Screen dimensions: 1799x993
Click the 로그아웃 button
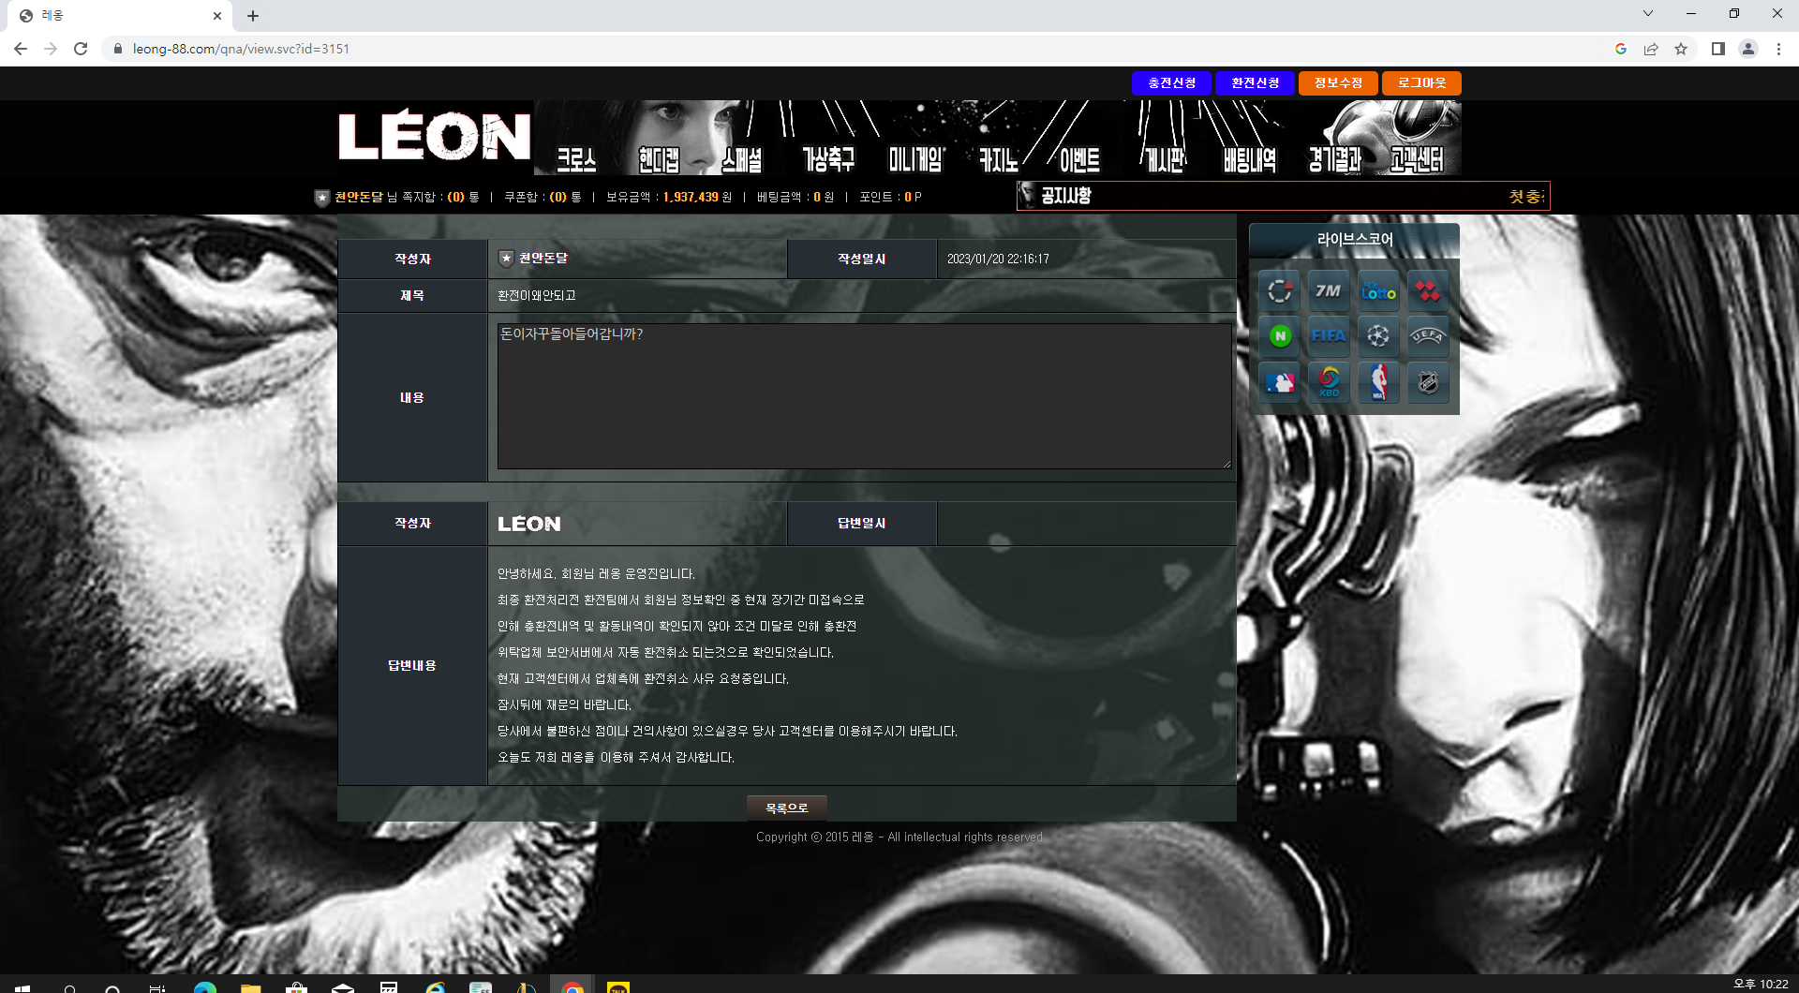(1420, 82)
